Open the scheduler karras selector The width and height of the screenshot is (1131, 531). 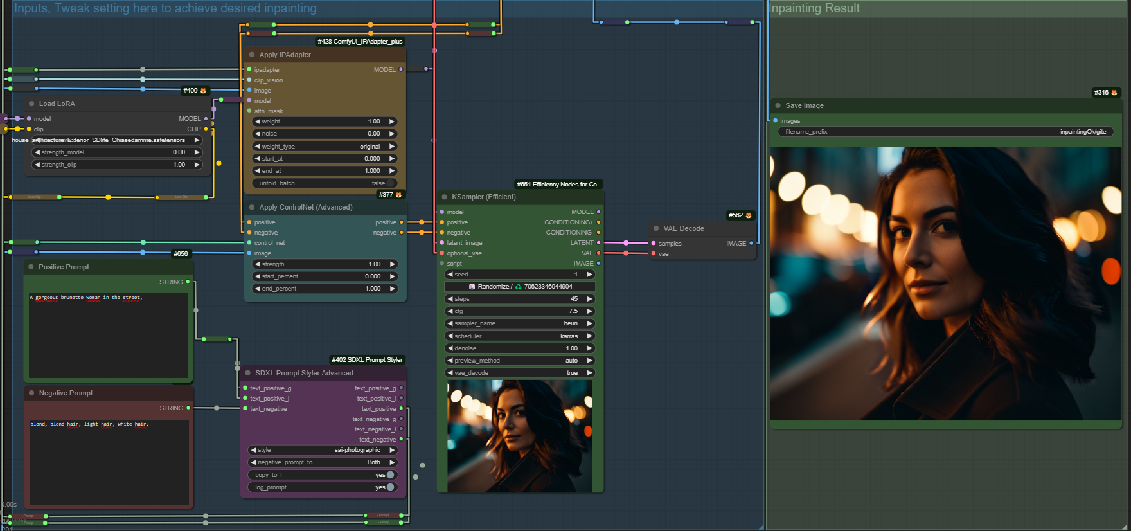(x=519, y=336)
